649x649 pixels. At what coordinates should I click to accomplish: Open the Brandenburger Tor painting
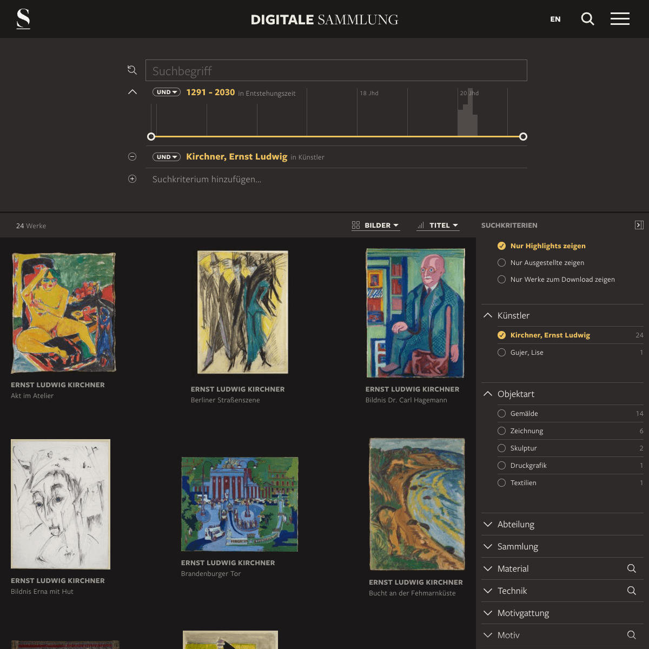tap(240, 504)
